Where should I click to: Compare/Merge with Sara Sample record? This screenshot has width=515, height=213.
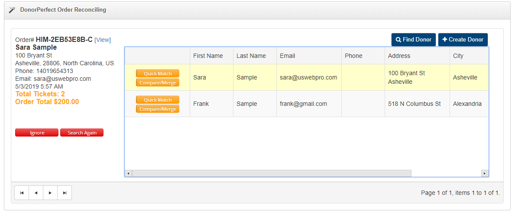[x=157, y=83]
